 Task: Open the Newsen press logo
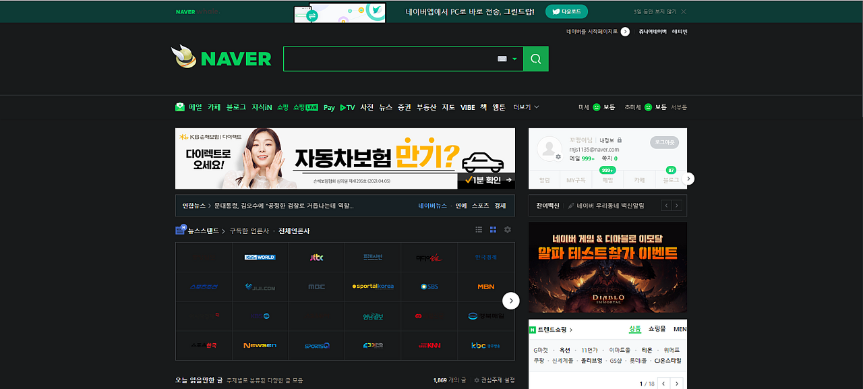point(260,345)
